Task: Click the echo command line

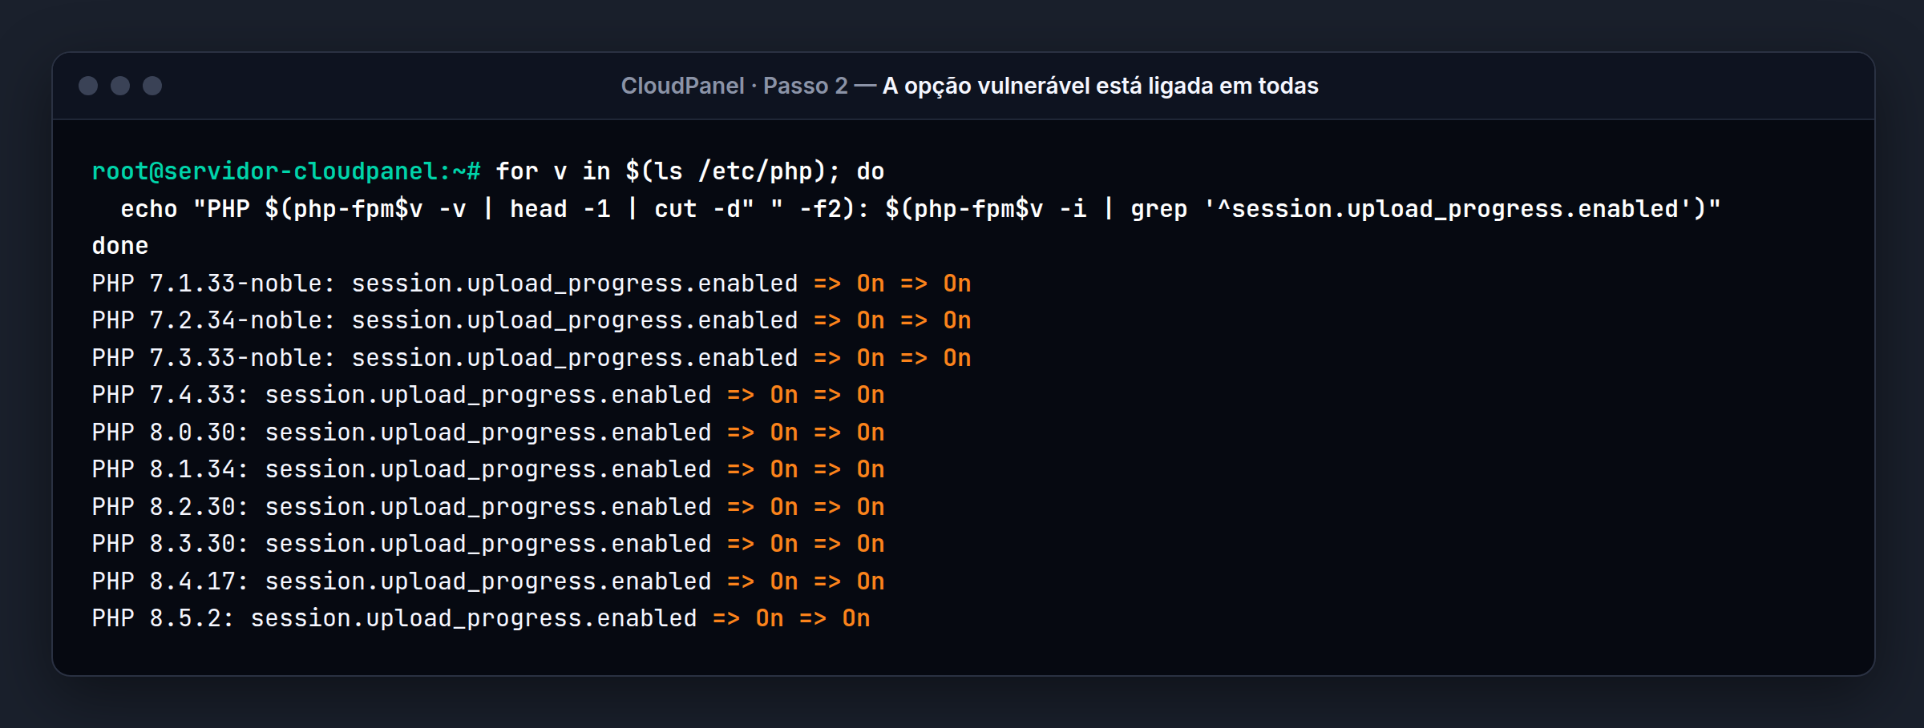Action: pyautogui.click(x=920, y=209)
